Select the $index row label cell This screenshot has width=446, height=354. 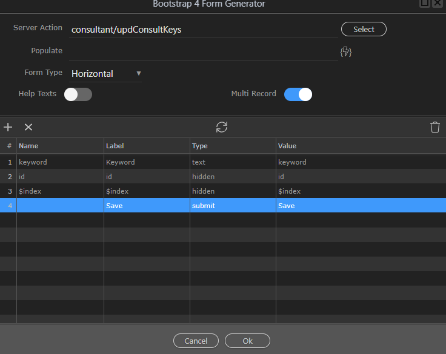(146, 191)
